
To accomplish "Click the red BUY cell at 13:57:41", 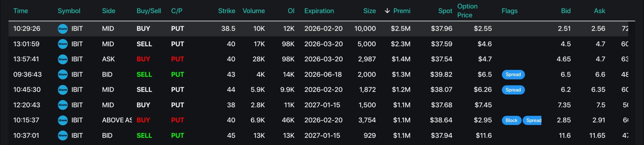I will click(143, 59).
